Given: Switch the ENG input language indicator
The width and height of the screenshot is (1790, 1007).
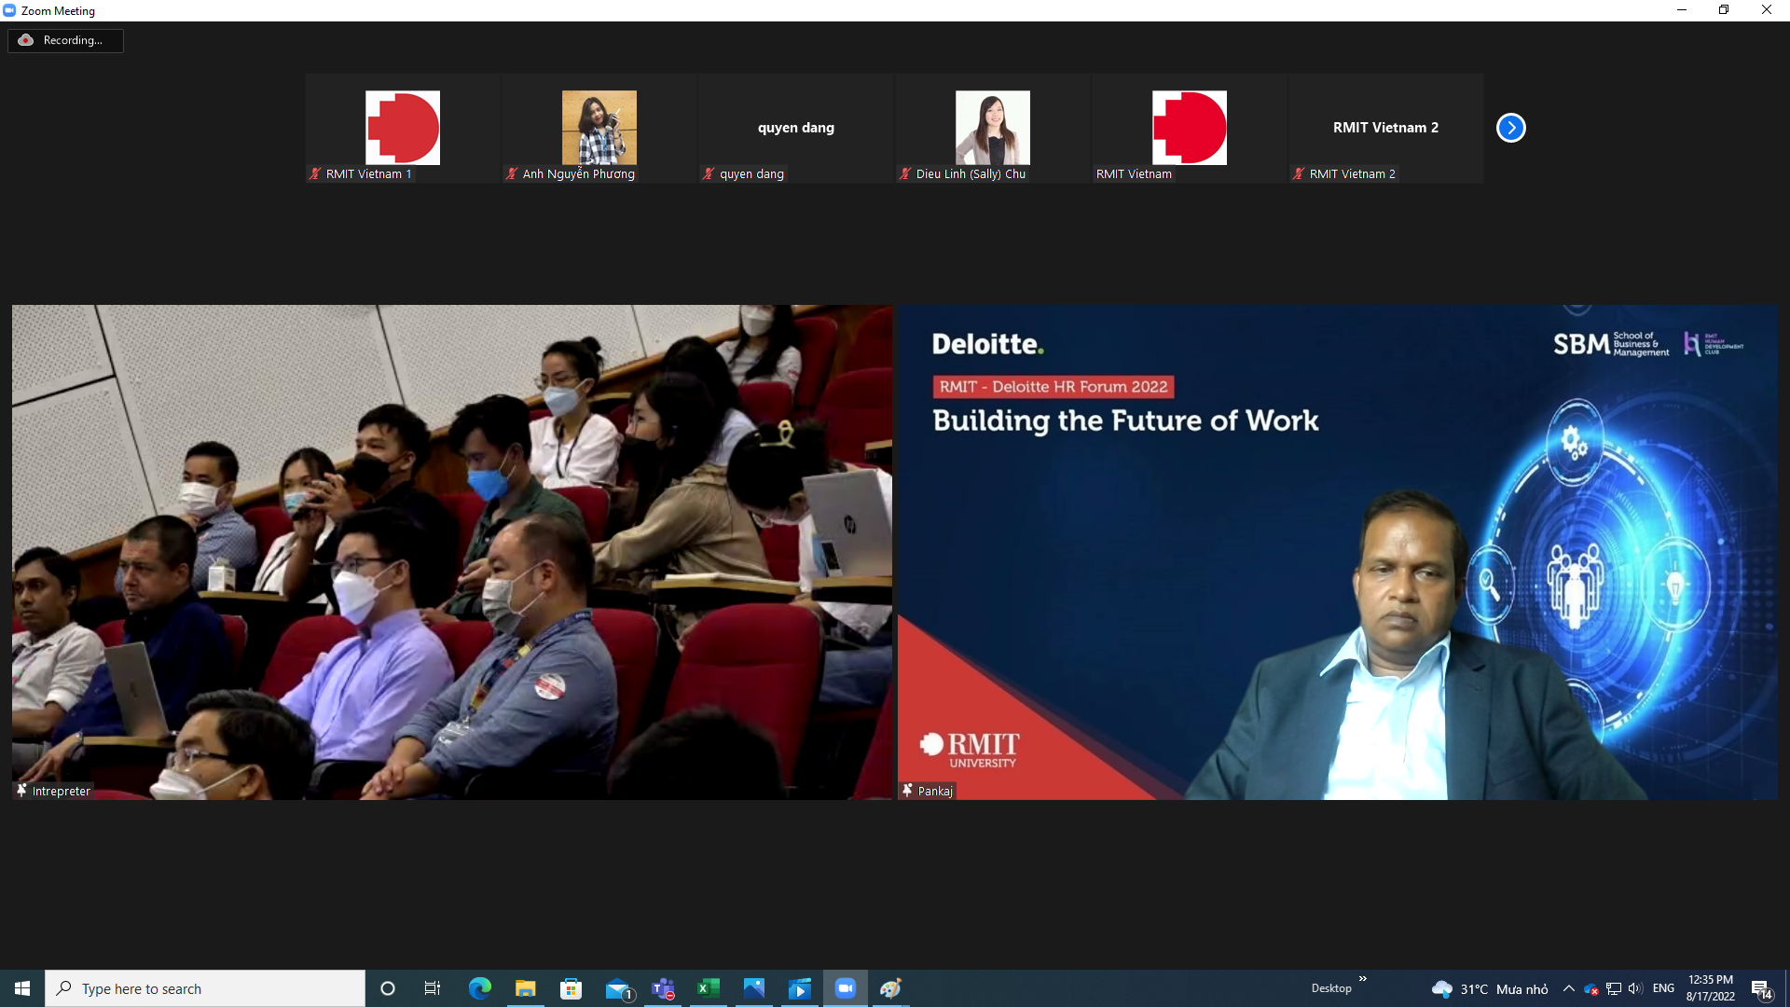Looking at the screenshot, I should coord(1663,988).
